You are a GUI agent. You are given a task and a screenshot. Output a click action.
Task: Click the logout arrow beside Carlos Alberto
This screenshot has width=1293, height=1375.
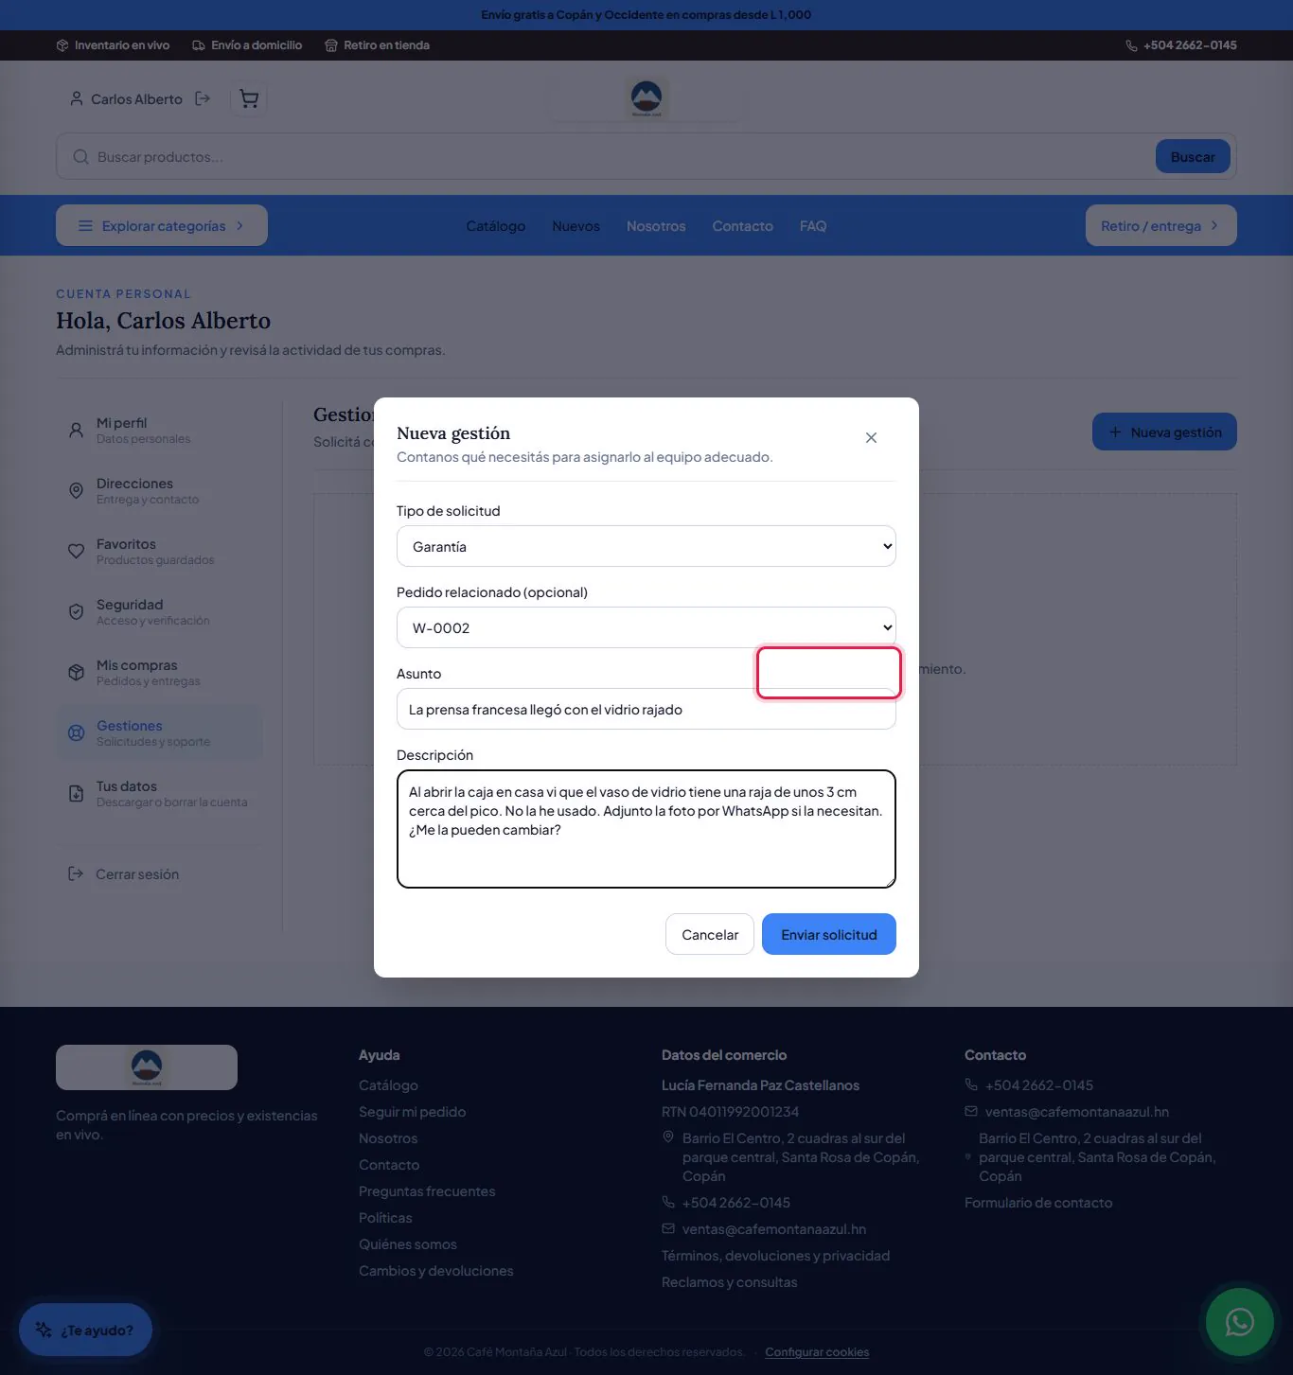coord(203,98)
